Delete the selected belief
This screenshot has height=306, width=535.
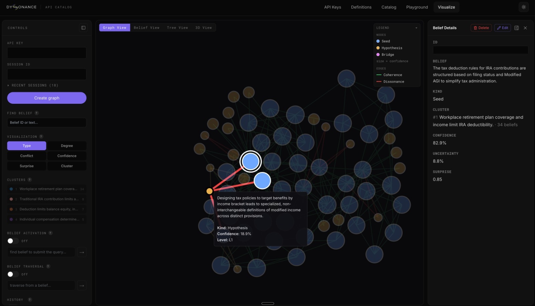(481, 28)
